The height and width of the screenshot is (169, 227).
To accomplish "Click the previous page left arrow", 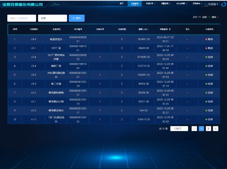I will coord(194,128).
